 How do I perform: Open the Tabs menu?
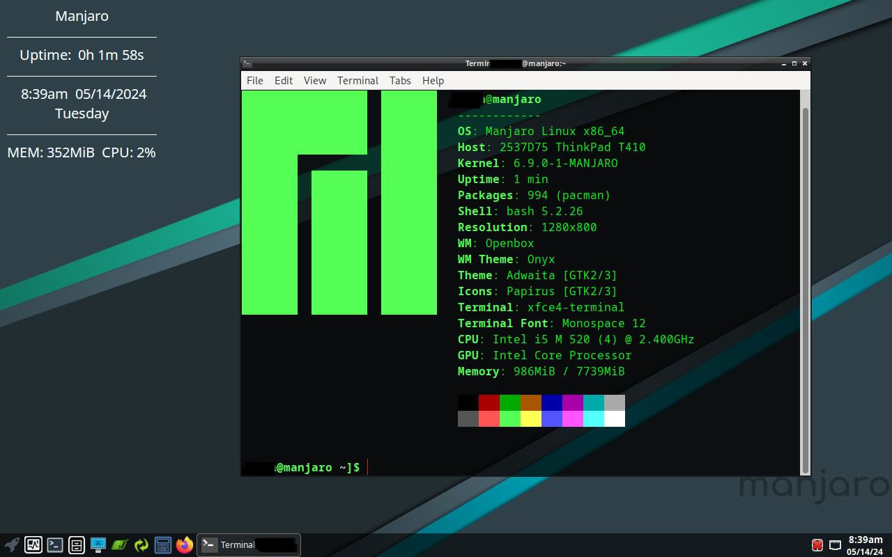click(x=400, y=80)
